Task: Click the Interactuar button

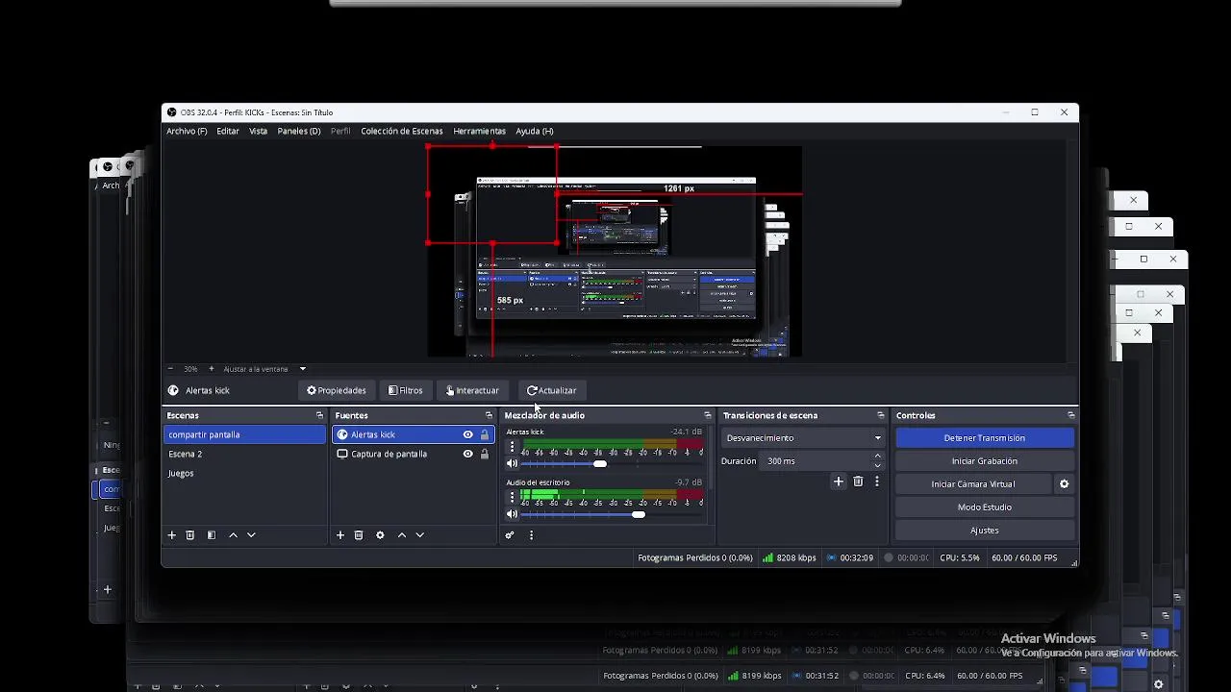Action: pyautogui.click(x=472, y=390)
